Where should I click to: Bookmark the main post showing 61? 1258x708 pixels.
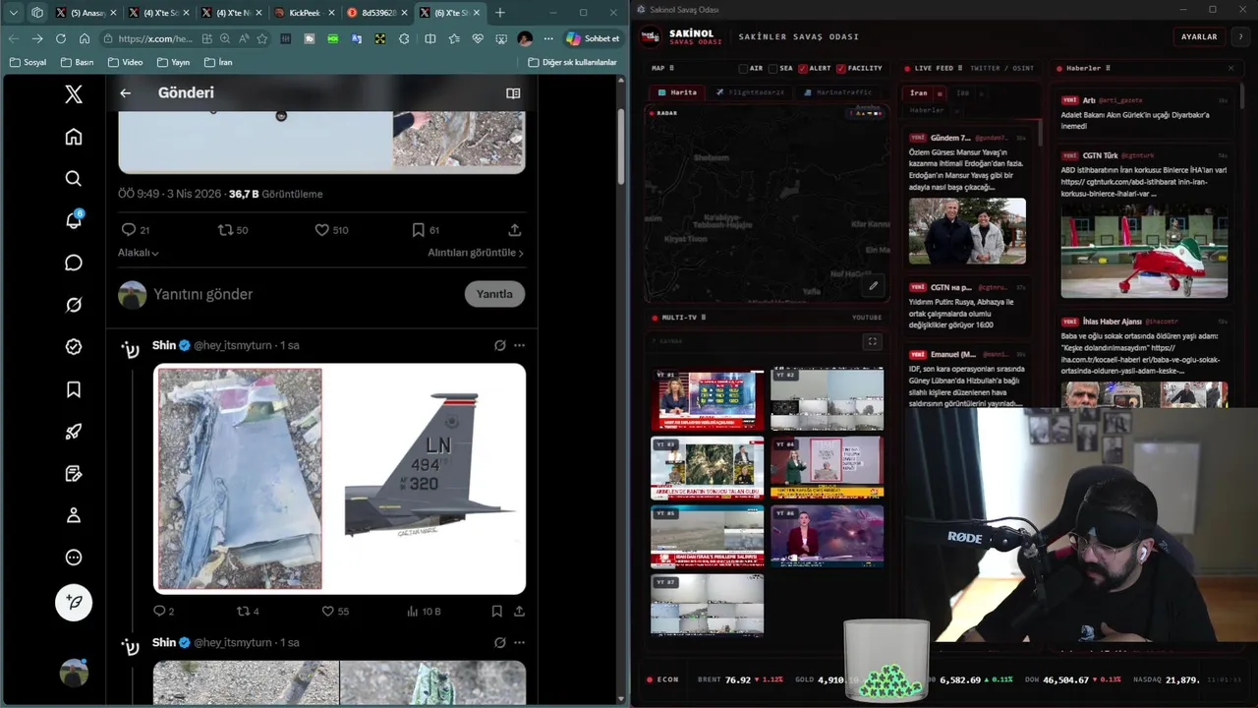coord(426,230)
